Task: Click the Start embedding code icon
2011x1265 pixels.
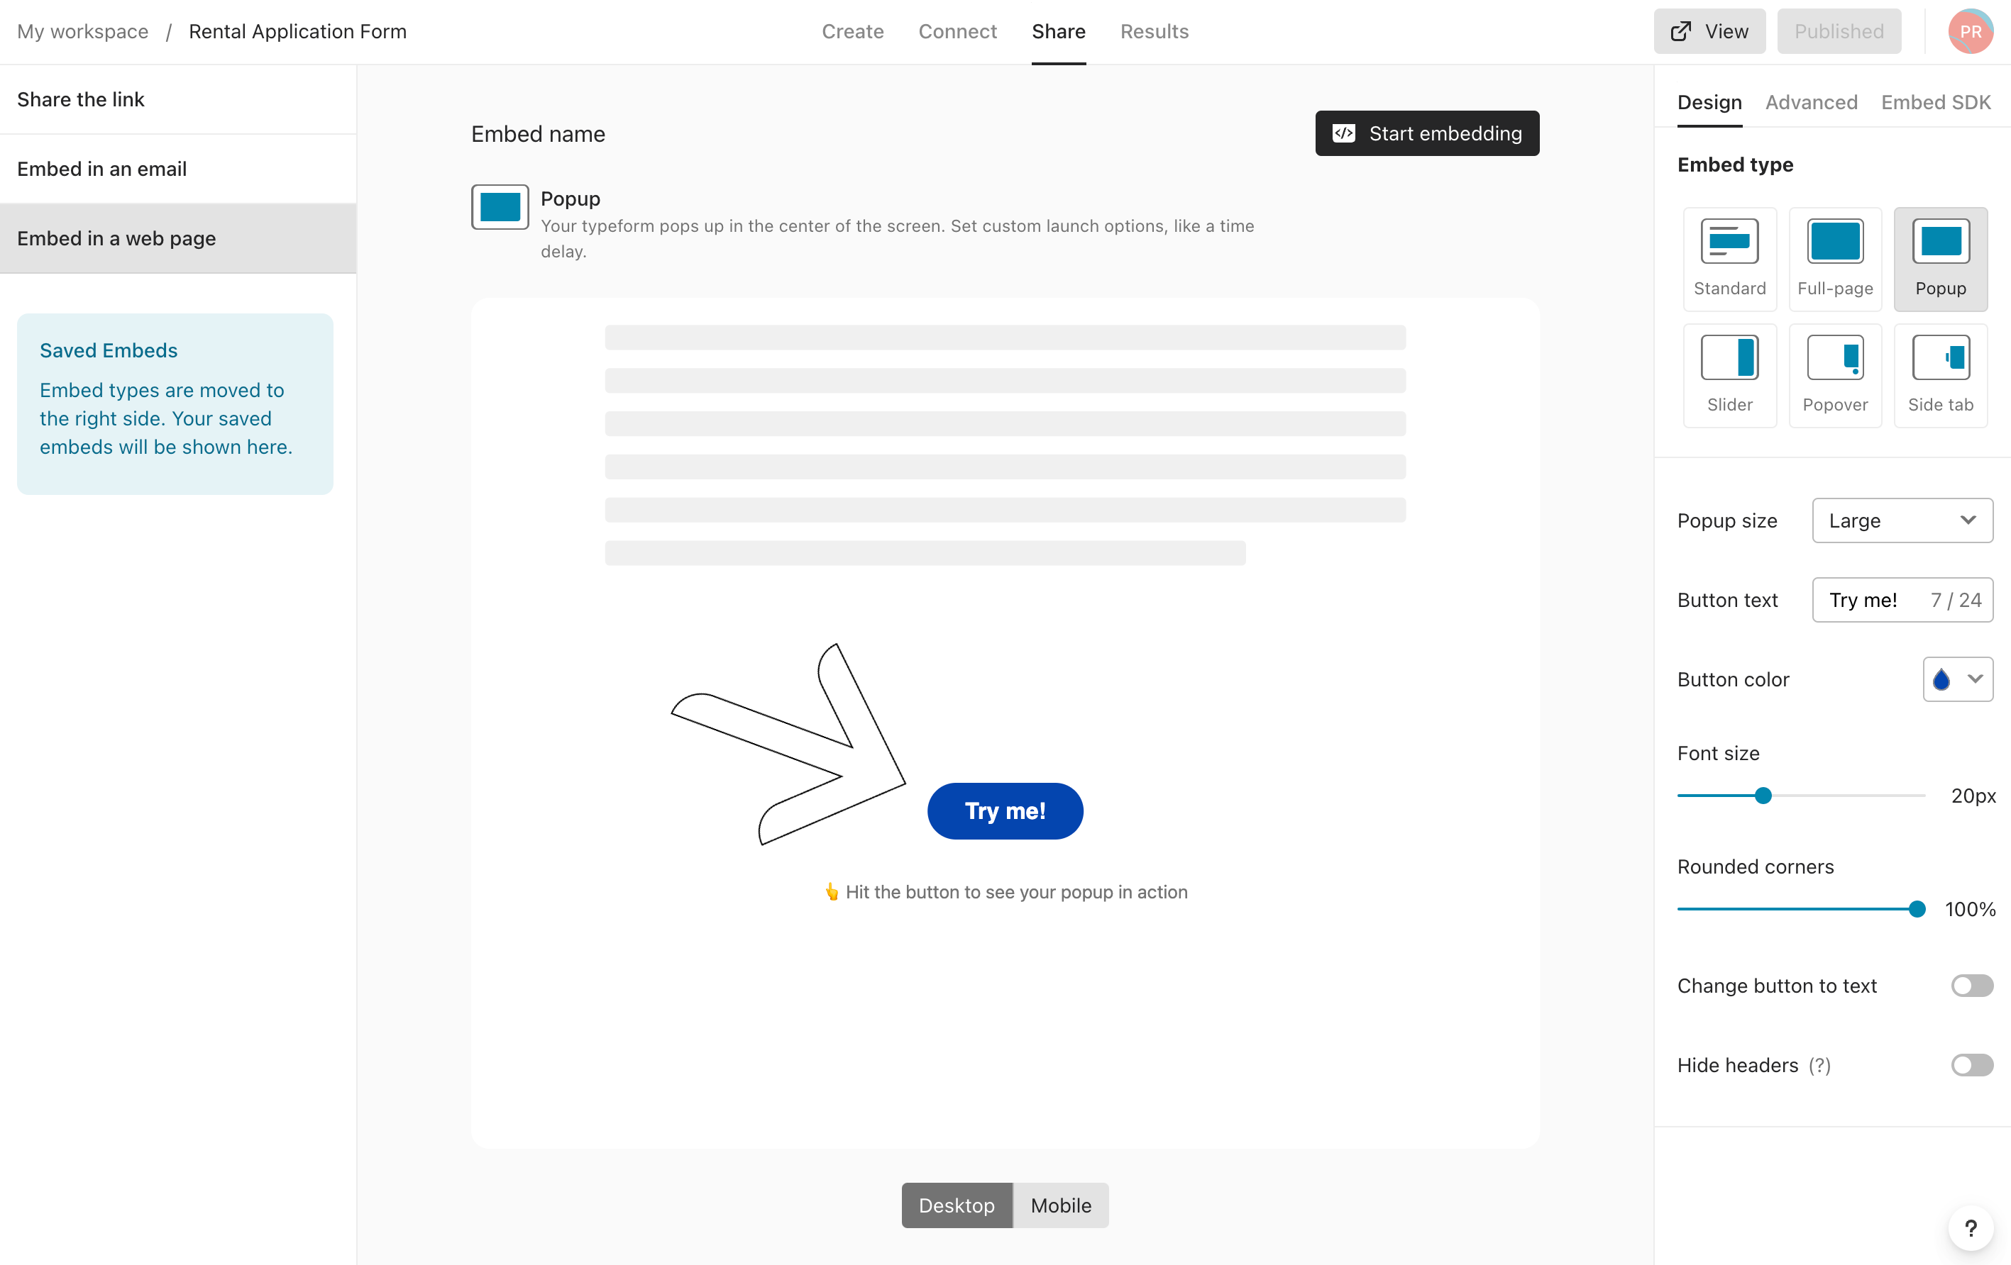Action: click(x=1342, y=133)
